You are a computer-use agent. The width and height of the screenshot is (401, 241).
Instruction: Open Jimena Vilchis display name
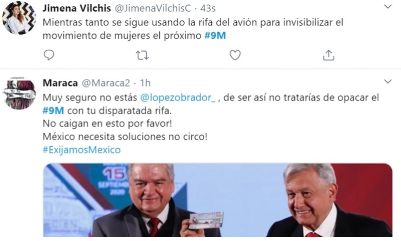point(77,8)
